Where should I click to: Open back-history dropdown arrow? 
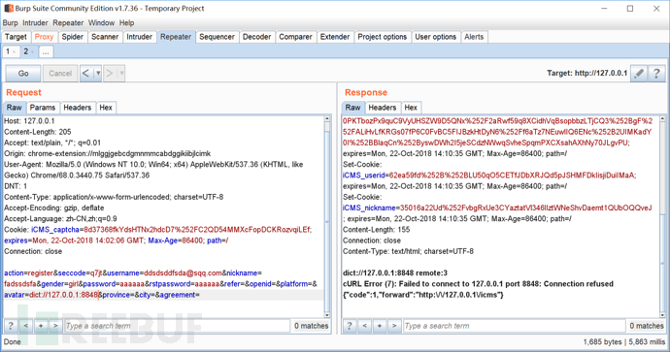(x=98, y=74)
